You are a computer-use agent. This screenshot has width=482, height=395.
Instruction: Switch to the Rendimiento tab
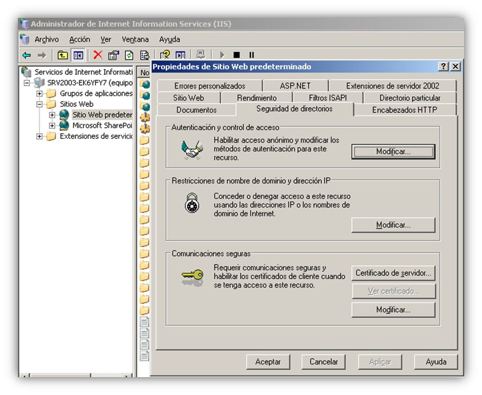[x=257, y=98]
